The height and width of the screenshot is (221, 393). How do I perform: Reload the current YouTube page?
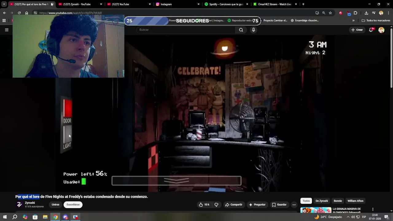pos(19,13)
